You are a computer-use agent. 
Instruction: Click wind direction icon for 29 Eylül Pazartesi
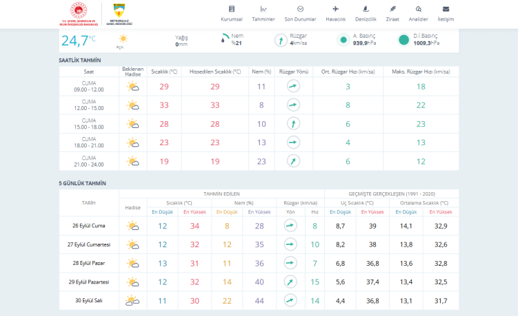coord(290,282)
